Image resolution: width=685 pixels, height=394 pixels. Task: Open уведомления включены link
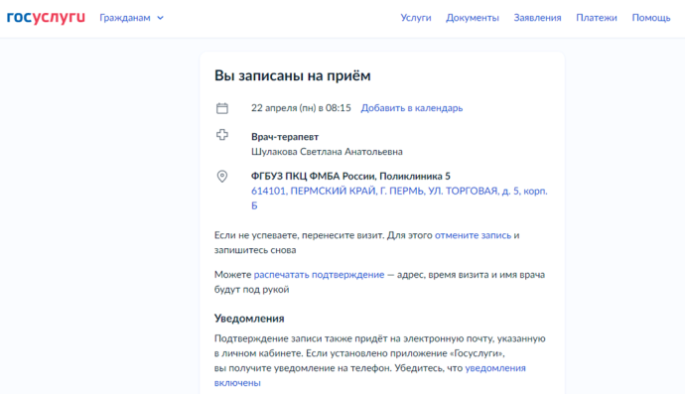pyautogui.click(x=369, y=375)
